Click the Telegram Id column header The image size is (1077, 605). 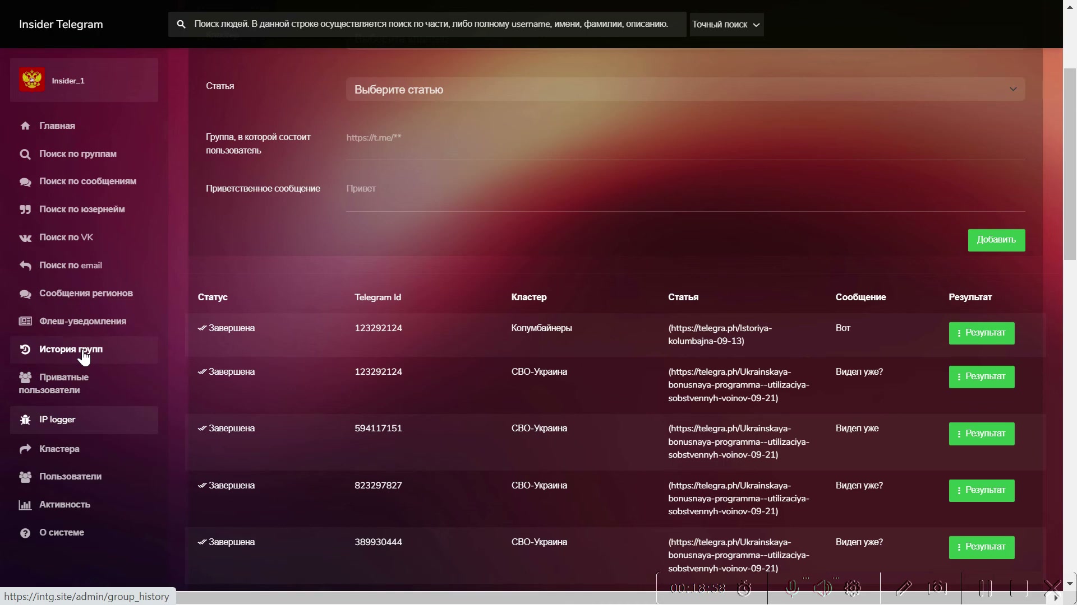tap(378, 297)
